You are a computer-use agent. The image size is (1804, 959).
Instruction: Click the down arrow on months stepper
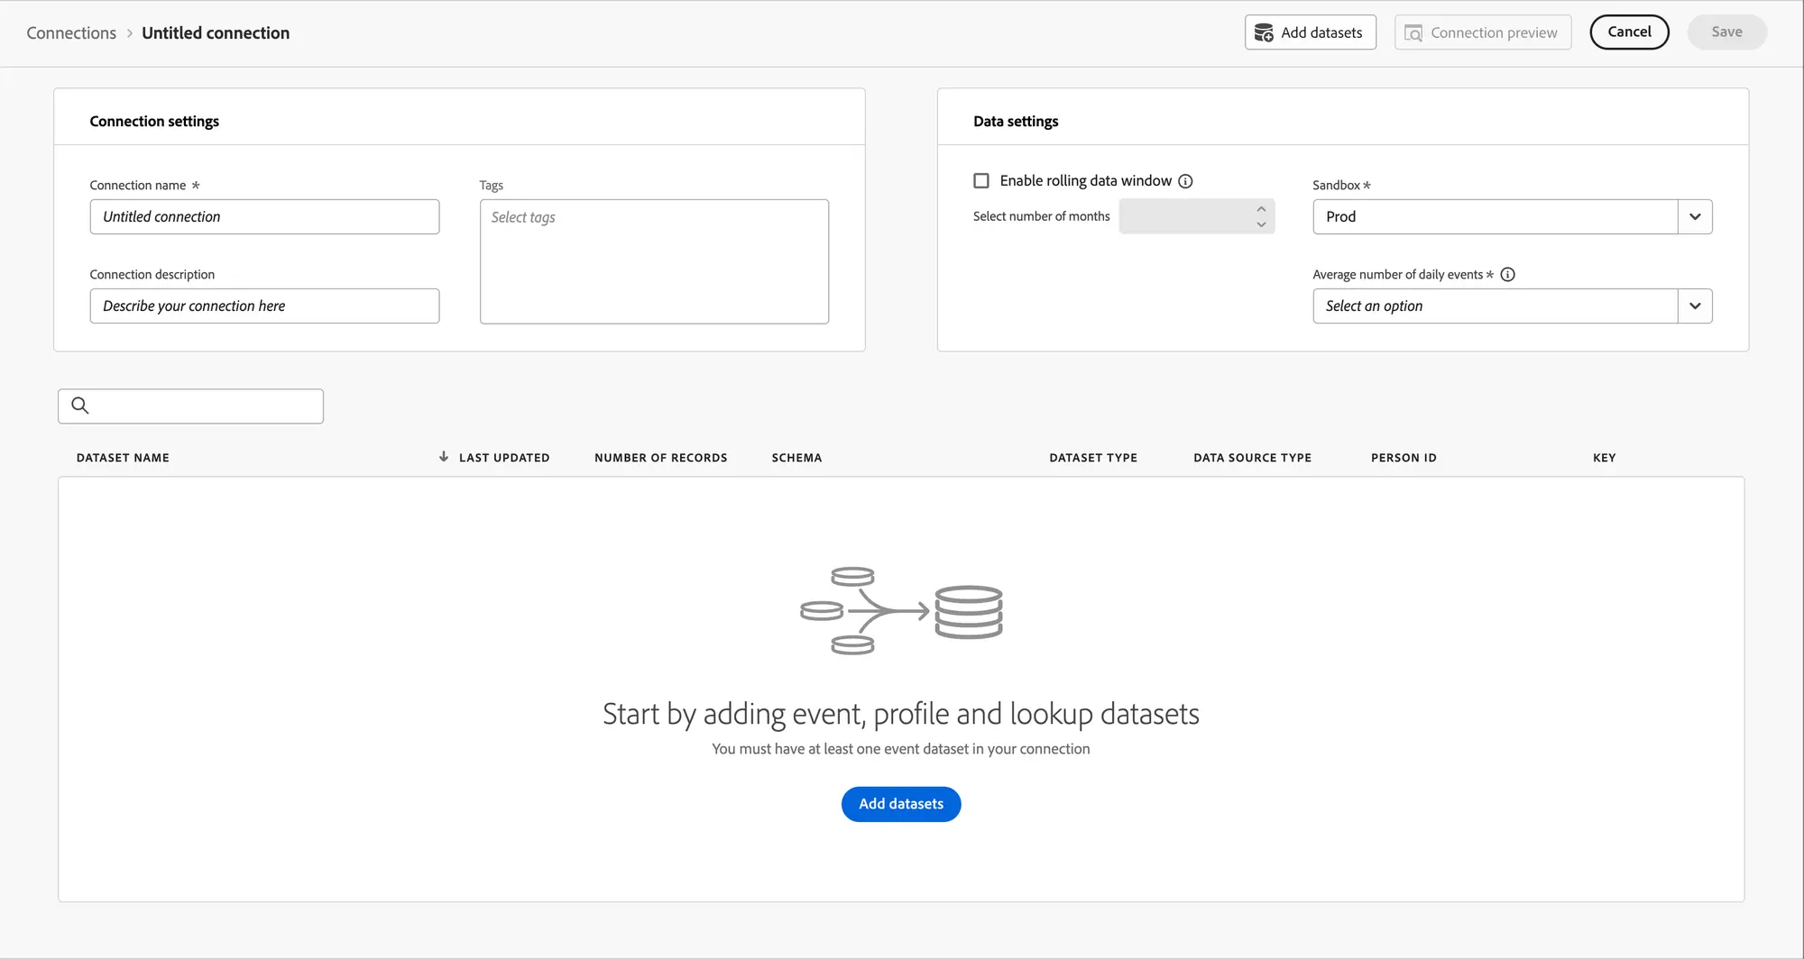click(x=1261, y=224)
